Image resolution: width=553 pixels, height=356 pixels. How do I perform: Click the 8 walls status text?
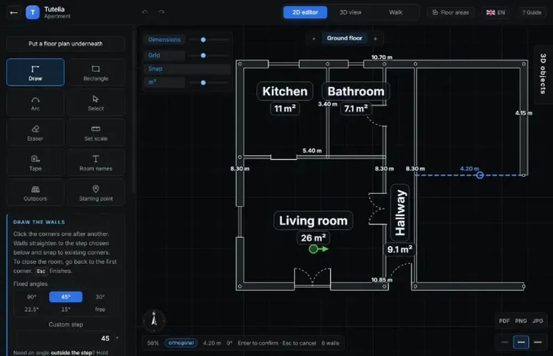click(x=330, y=343)
